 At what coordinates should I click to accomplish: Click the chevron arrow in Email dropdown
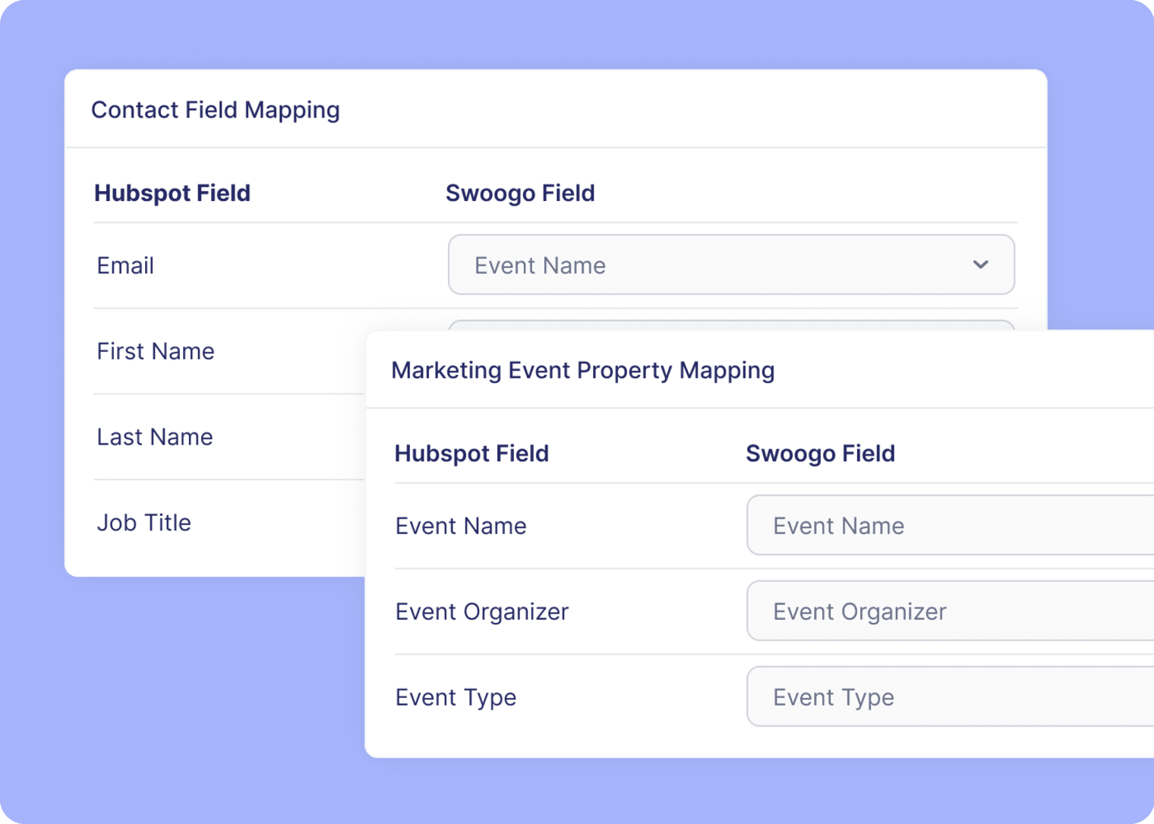pos(980,265)
